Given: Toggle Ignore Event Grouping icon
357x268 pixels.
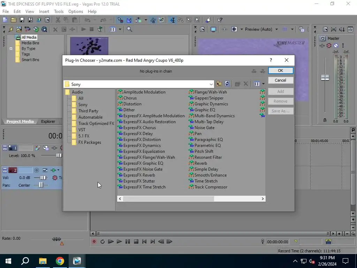Looking at the screenshot, I should [x=161, y=20].
